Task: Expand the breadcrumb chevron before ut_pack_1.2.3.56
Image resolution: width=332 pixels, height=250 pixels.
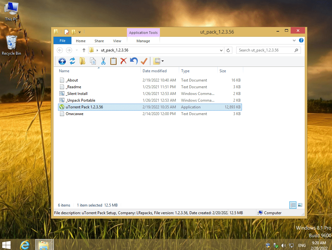Action: 97,50
